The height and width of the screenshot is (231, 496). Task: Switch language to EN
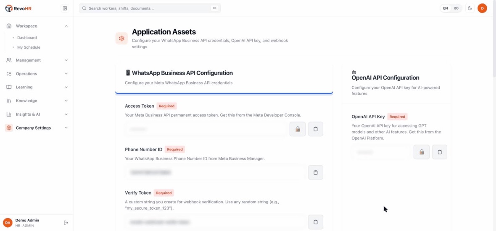(x=446, y=8)
